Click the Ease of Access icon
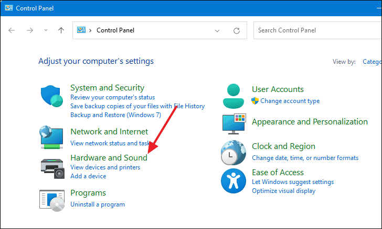Viewport: 382px width, 229px height. 234,181
